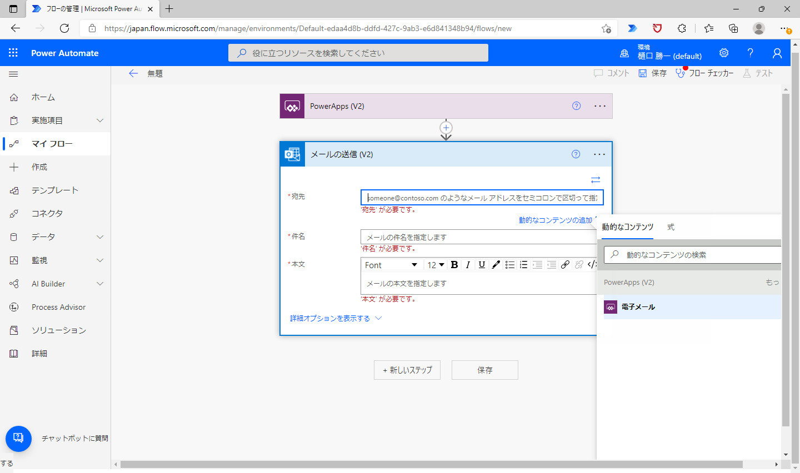This screenshot has width=800, height=473.
Task: Click the 動的なコンテンツの追加 link
Action: coord(556,220)
